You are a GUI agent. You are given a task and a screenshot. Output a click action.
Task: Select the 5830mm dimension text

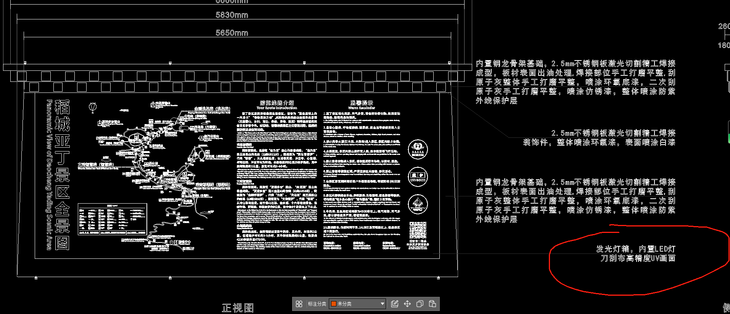(x=232, y=15)
